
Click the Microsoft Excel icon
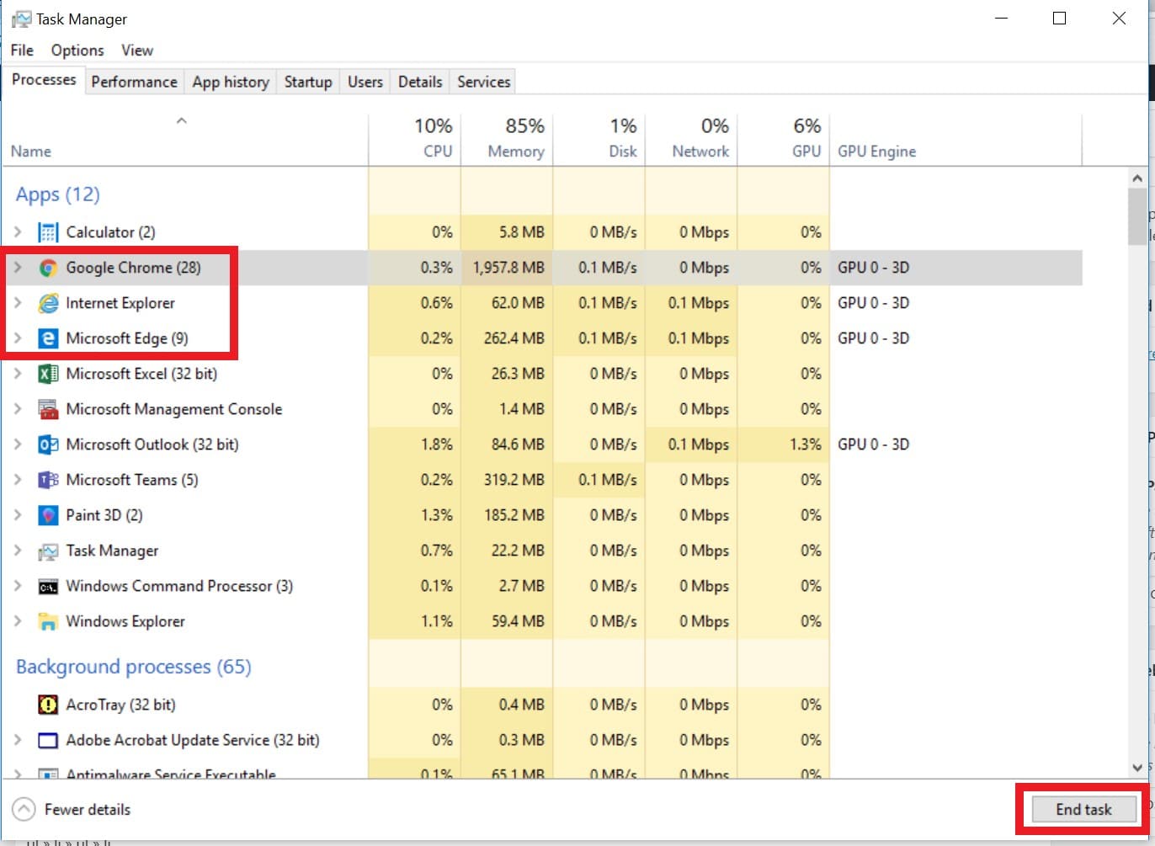point(48,374)
